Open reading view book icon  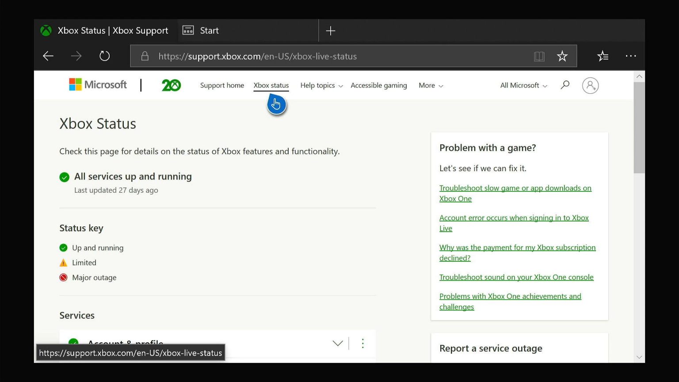539,56
